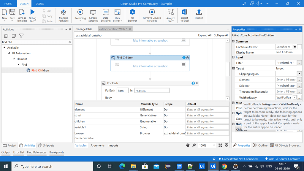
Task: Export workflow to Excel
Action: (x=184, y=15)
